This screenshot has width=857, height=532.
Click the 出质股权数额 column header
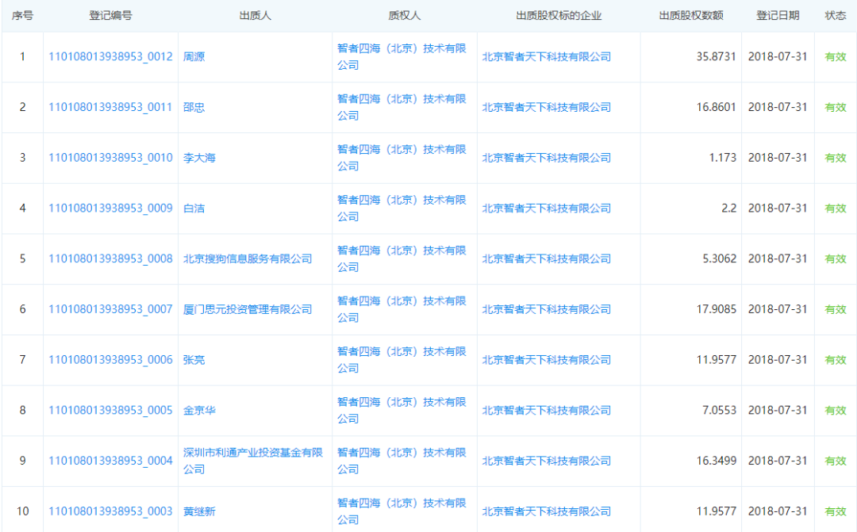click(691, 16)
